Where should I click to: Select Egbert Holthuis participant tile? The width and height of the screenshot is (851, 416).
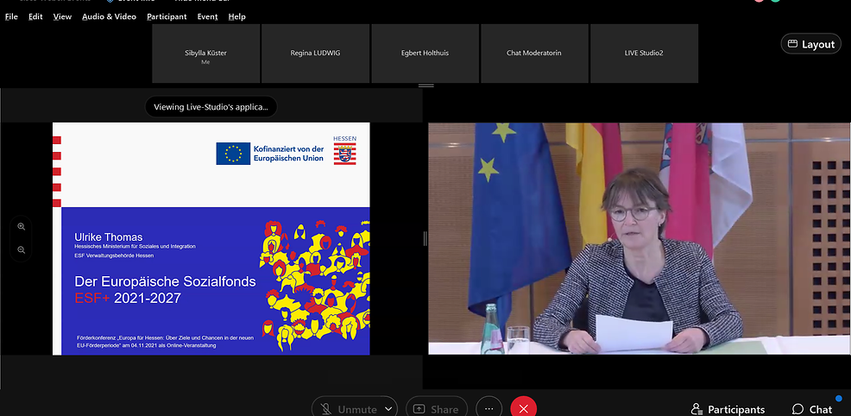pos(425,54)
